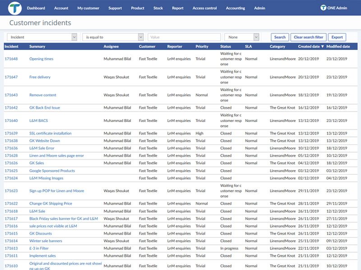Open the Support menu
Image resolution: width=361 pixels, height=270 pixels.
[115, 8]
